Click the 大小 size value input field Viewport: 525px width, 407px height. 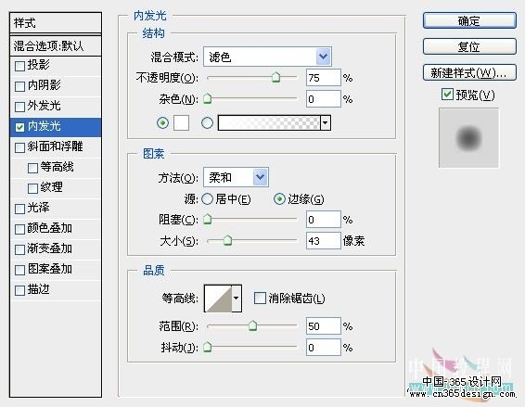pyautogui.click(x=324, y=241)
